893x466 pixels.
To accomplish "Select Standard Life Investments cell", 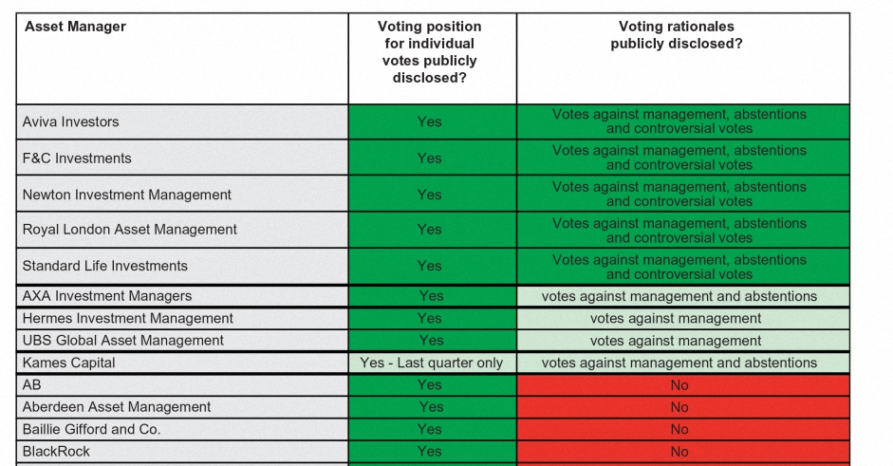I will tap(182, 266).
